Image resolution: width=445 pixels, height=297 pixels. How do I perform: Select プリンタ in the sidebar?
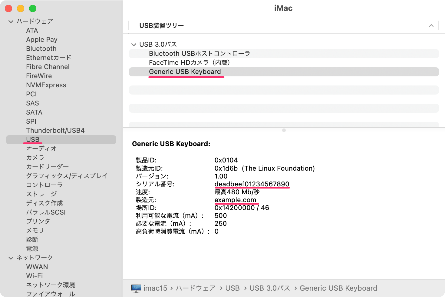tap(38, 221)
